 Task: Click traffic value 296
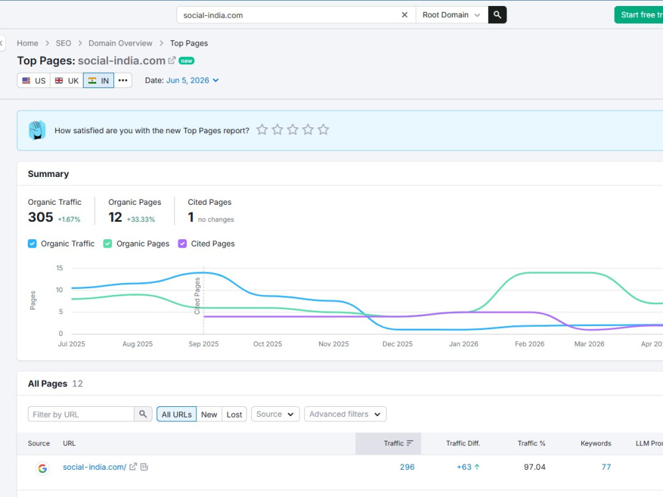[407, 467]
